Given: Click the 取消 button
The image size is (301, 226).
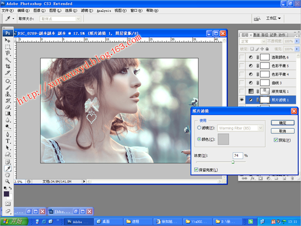Looking at the screenshot, I should point(283,131).
